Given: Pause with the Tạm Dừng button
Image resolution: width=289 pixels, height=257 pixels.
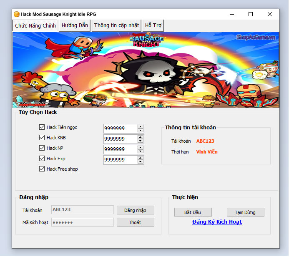Looking at the screenshot, I should tap(246, 212).
